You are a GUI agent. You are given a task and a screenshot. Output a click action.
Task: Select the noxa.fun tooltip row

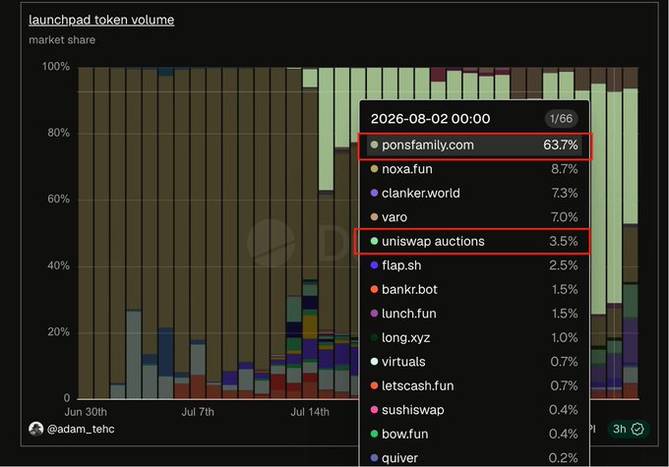[474, 169]
